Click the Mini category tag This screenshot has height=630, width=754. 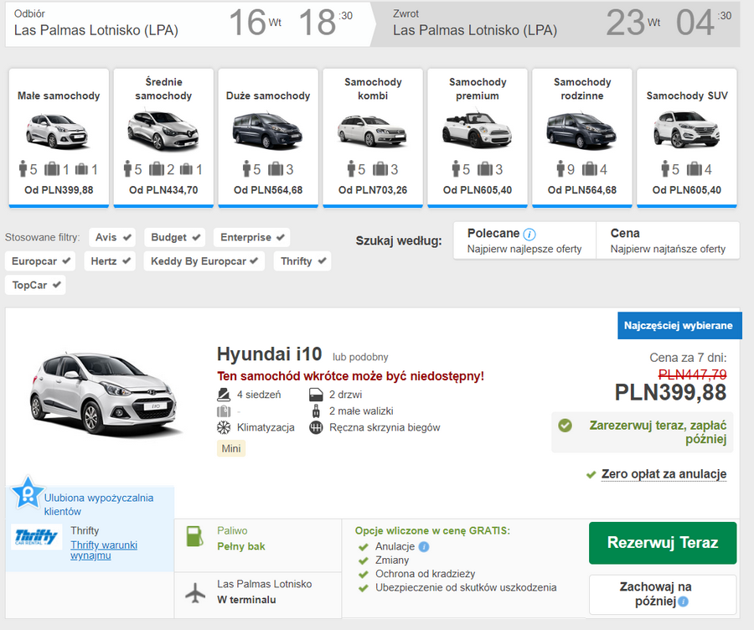point(231,449)
